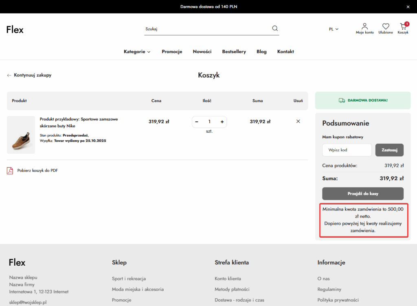Image resolution: width=417 pixels, height=306 pixels.
Task: Open Moje konto account icon
Action: pyautogui.click(x=364, y=26)
